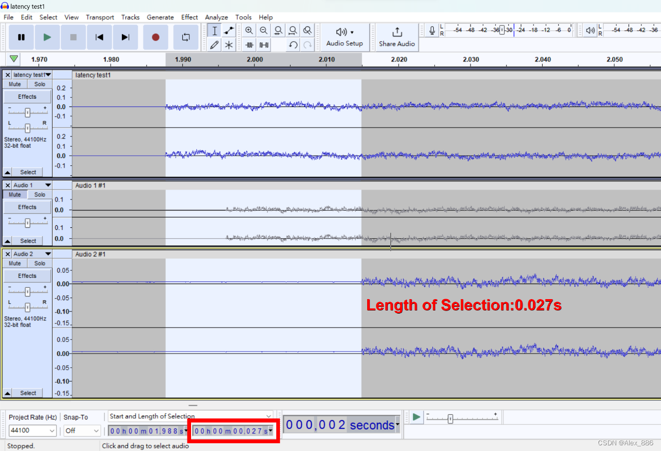
Task: Open the Project Rate dropdown
Action: pyautogui.click(x=32, y=430)
